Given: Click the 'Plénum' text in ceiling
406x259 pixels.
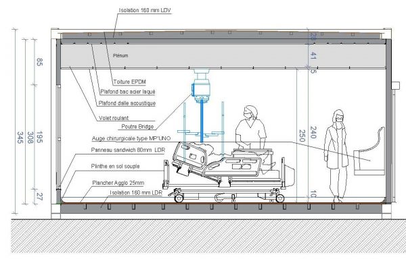Looking at the screenshot, I should pyautogui.click(x=120, y=55).
